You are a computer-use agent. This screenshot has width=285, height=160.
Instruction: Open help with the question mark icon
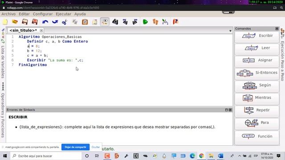pos(175,22)
